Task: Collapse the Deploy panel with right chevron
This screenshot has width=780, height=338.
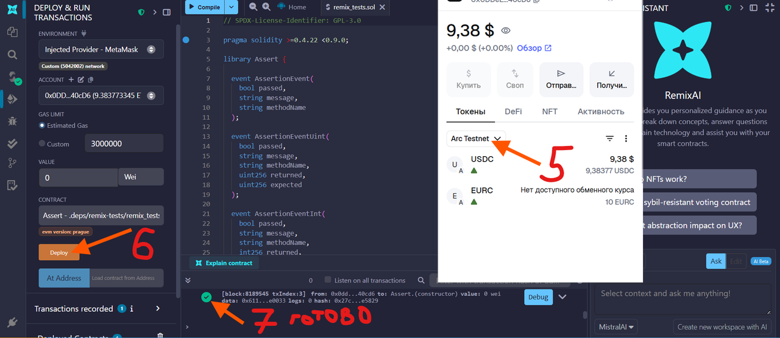Action: tap(155, 12)
